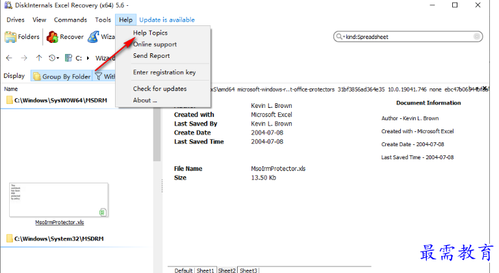Open the history clock dropdown

[53, 58]
